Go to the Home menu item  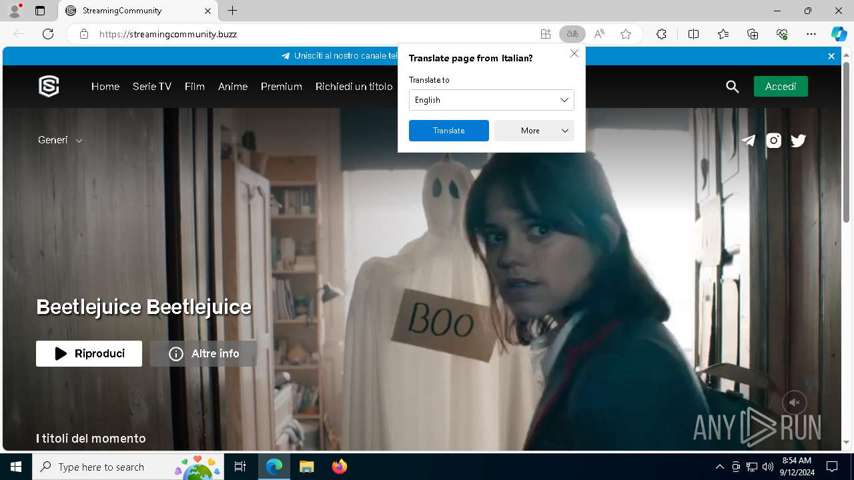point(105,87)
